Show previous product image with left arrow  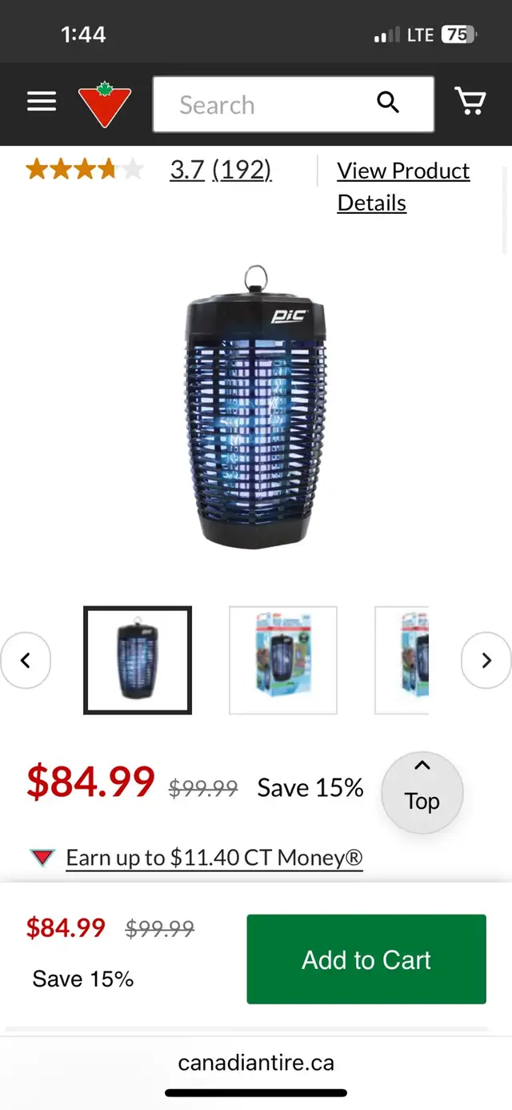pyautogui.click(x=26, y=660)
